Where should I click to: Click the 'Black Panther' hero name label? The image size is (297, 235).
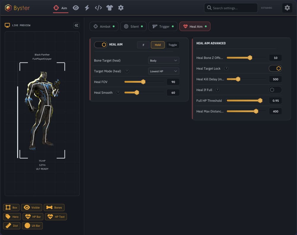(x=42, y=55)
